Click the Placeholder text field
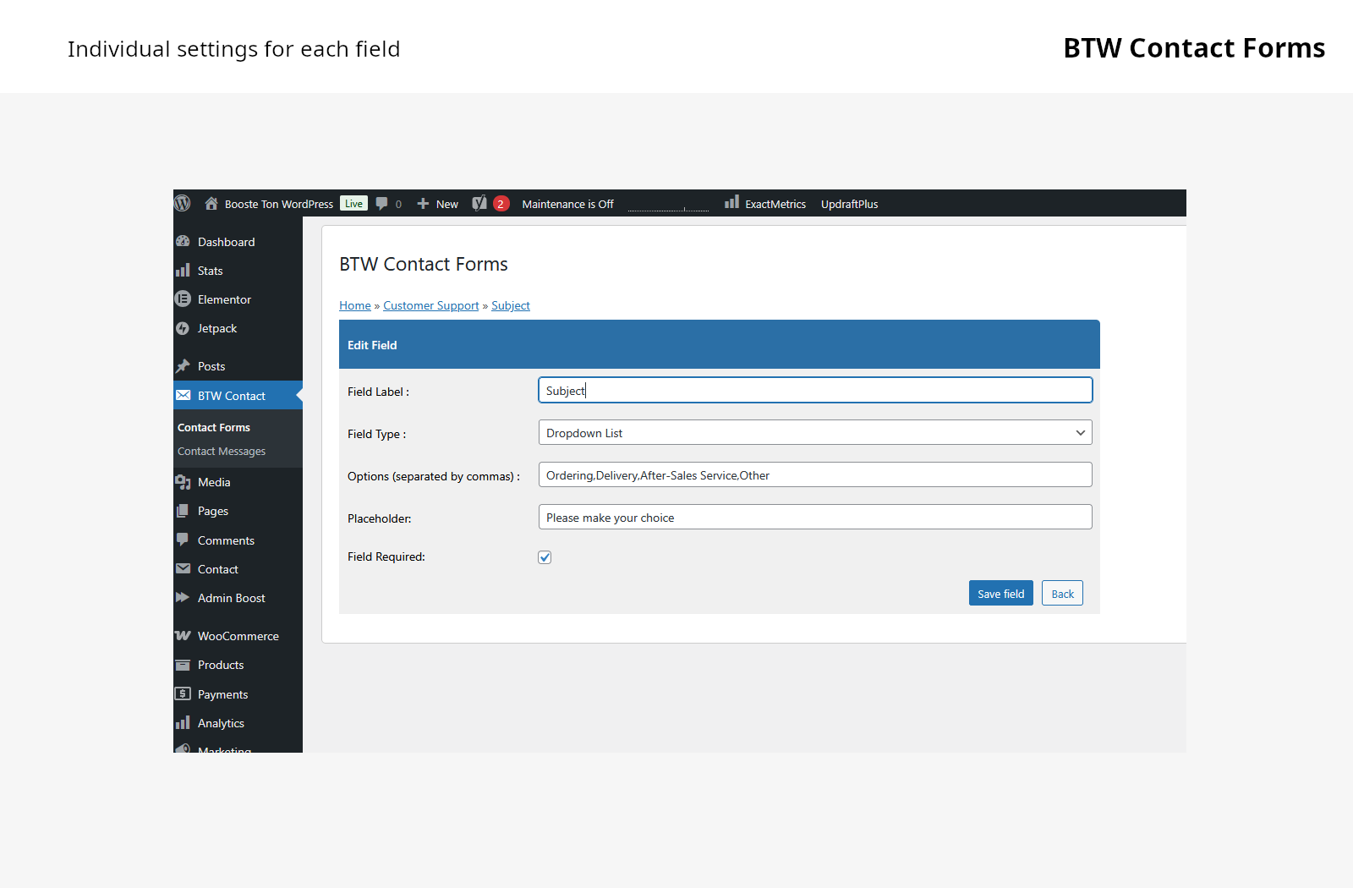This screenshot has width=1353, height=888. pyautogui.click(x=814, y=518)
